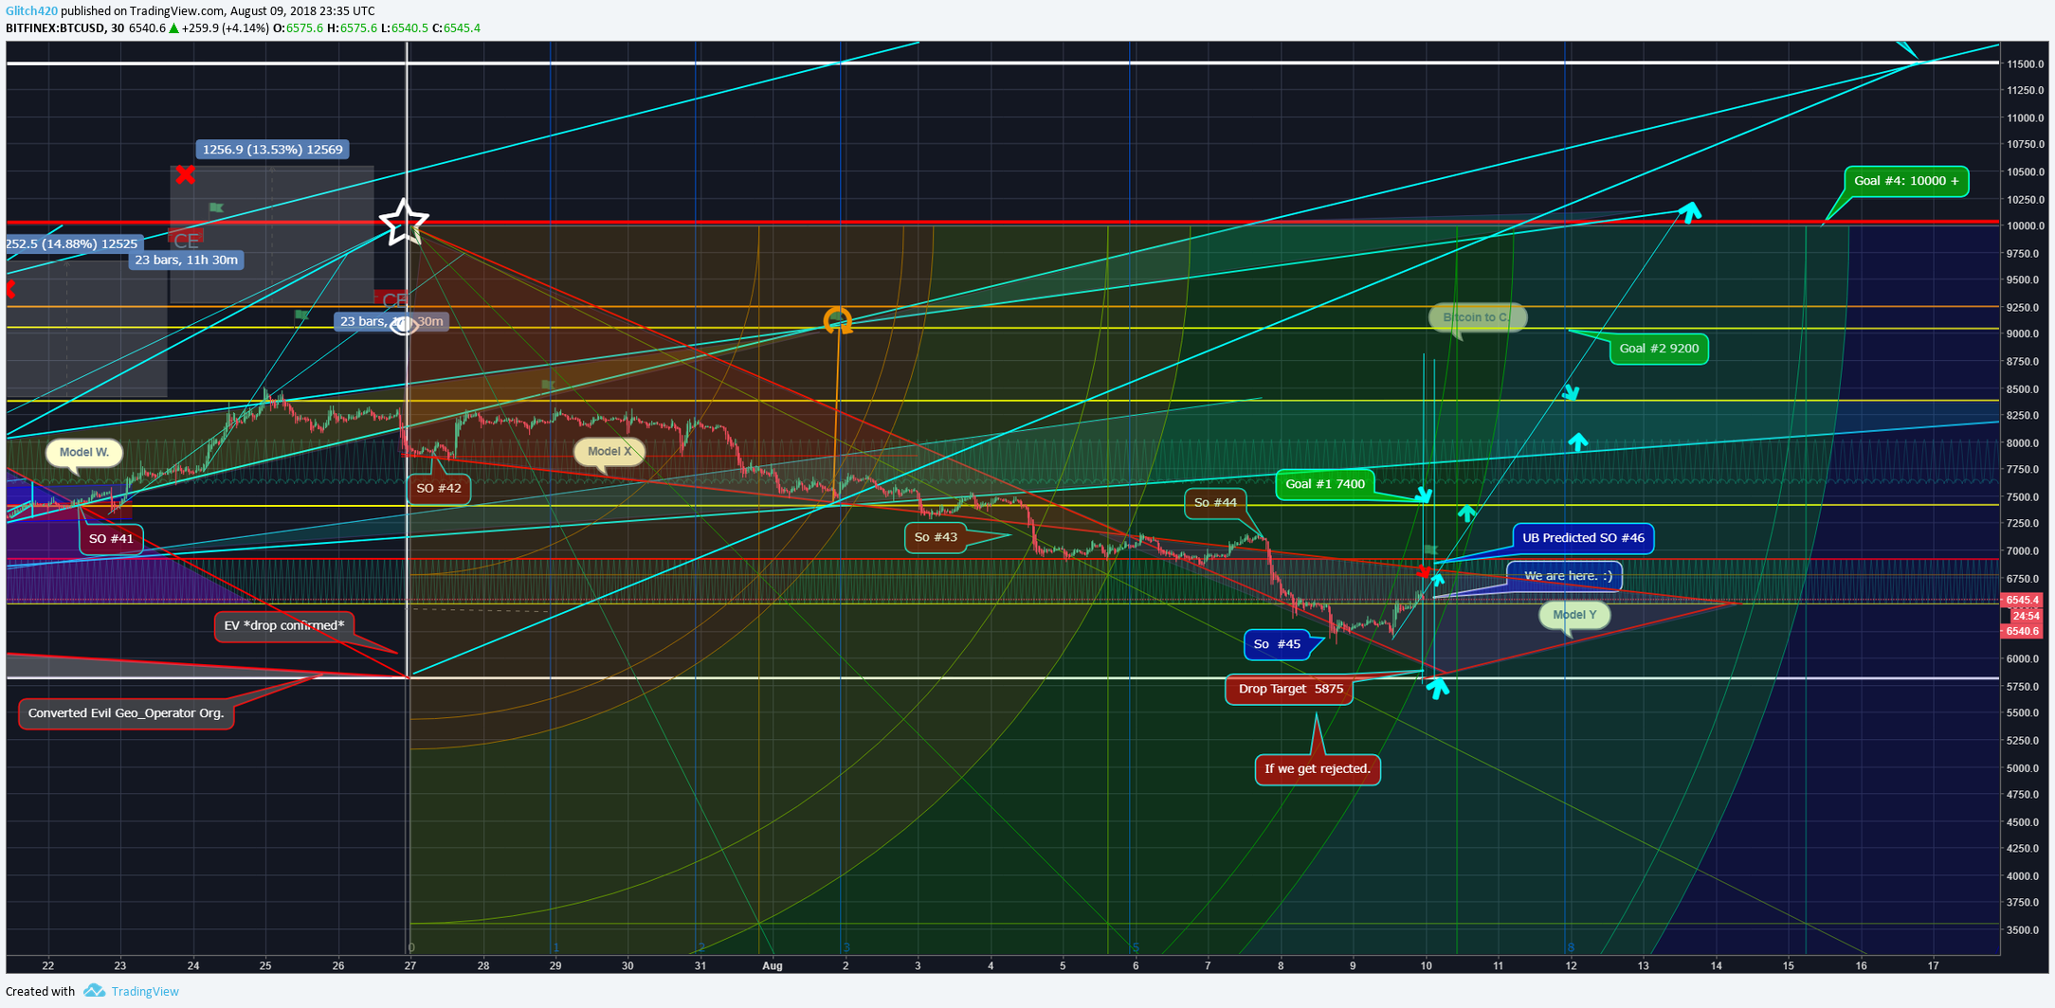Select the Drop Target 5875 callout
This screenshot has width=2055, height=1008.
pos(1290,689)
